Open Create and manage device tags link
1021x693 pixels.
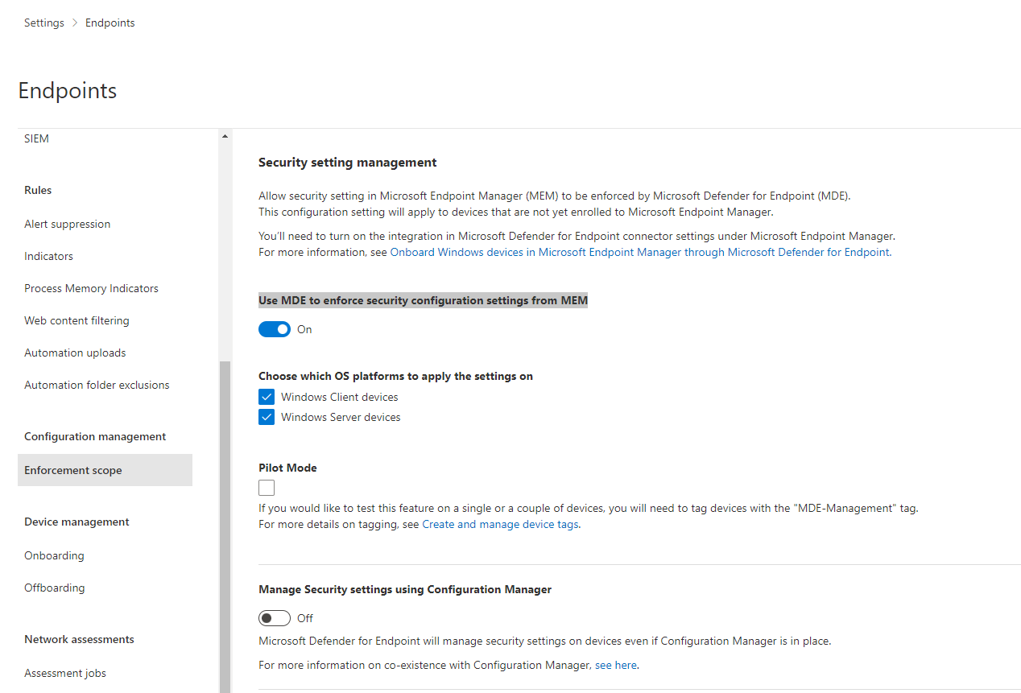click(x=500, y=524)
